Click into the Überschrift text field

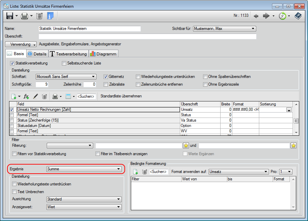[x=147, y=36]
